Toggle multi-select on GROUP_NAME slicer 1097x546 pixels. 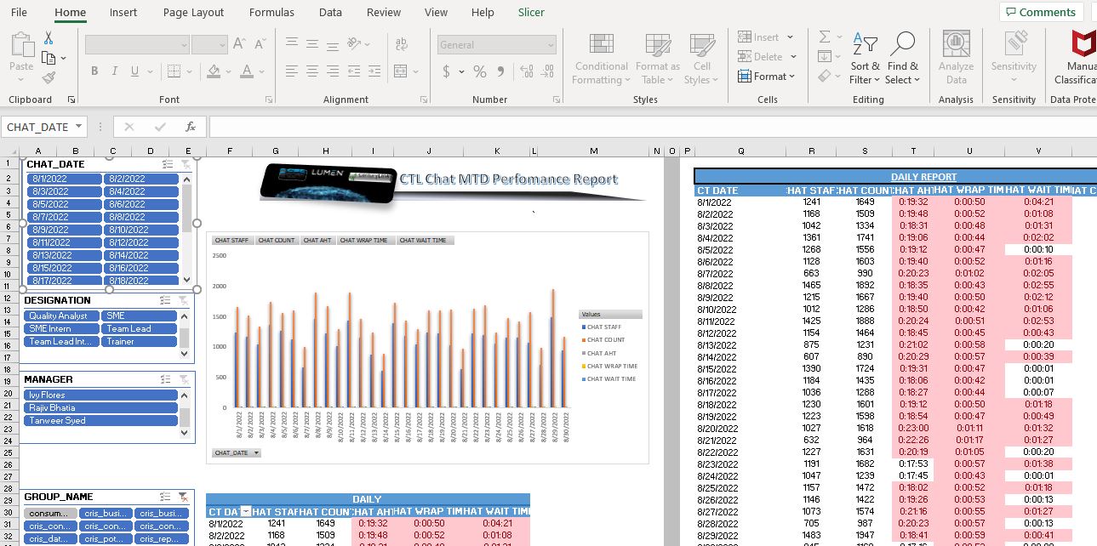click(x=166, y=497)
